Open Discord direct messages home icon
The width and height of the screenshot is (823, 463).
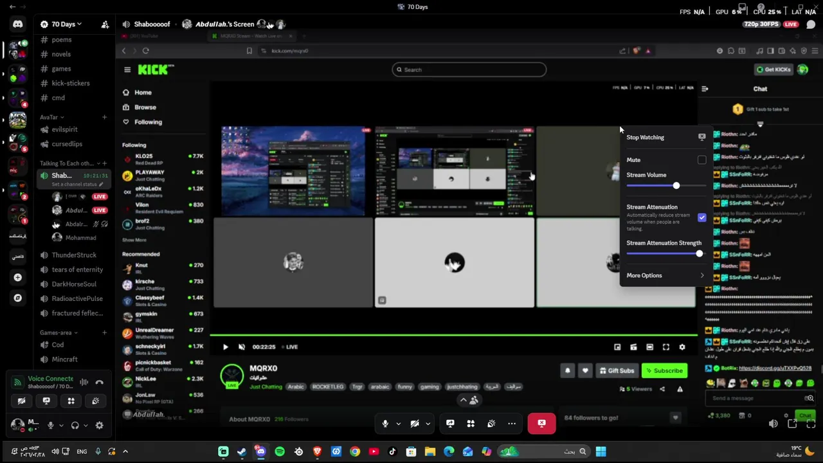pyautogui.click(x=17, y=24)
